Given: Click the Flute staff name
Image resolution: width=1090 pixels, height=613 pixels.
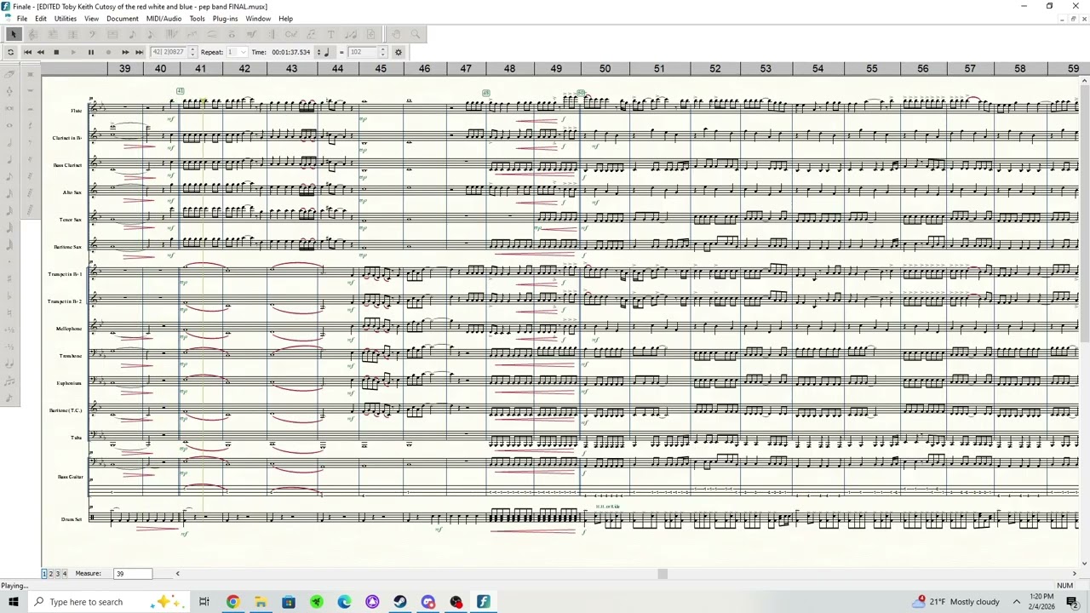Looking at the screenshot, I should [x=77, y=111].
